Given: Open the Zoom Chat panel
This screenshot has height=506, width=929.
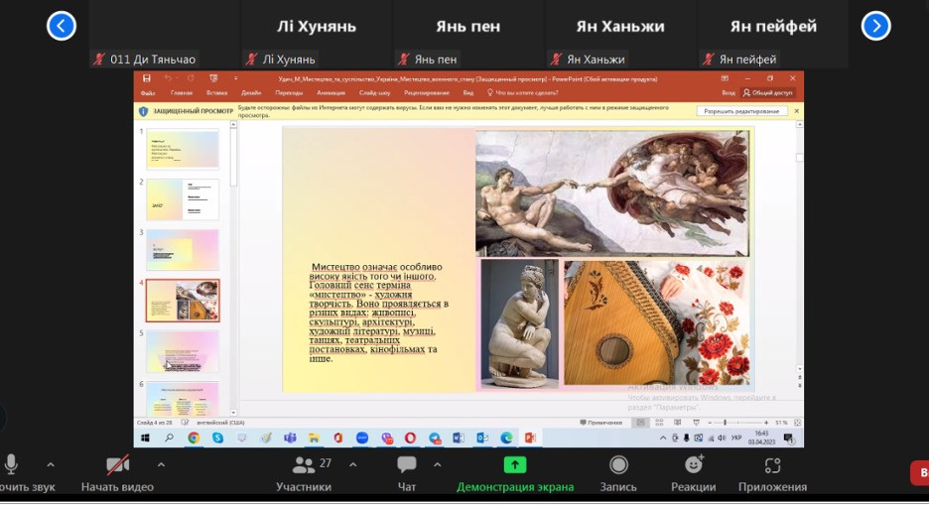Looking at the screenshot, I should point(406,465).
